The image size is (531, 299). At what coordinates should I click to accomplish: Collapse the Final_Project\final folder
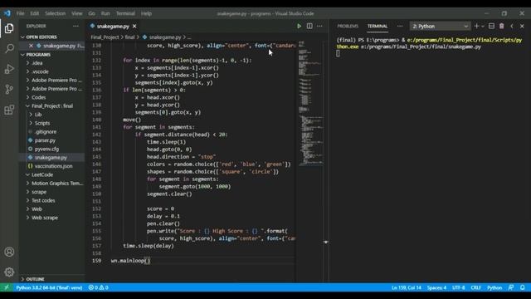[x=52, y=105]
